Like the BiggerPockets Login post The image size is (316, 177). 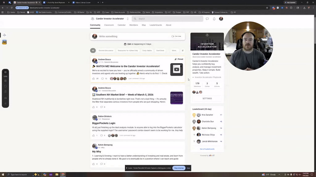click(94, 136)
